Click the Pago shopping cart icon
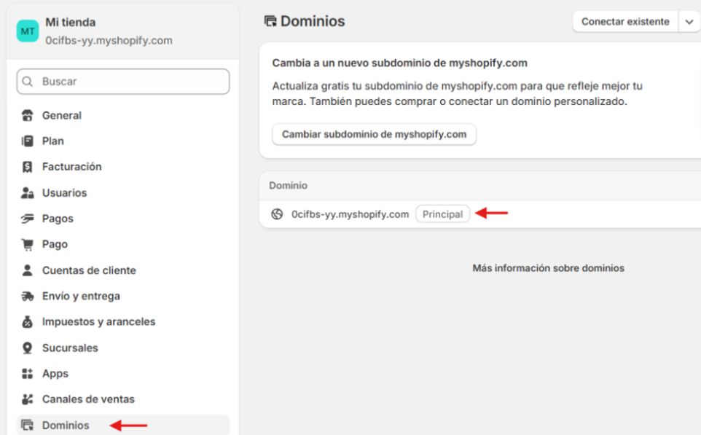Viewport: 701px width, 435px height. coord(27,244)
